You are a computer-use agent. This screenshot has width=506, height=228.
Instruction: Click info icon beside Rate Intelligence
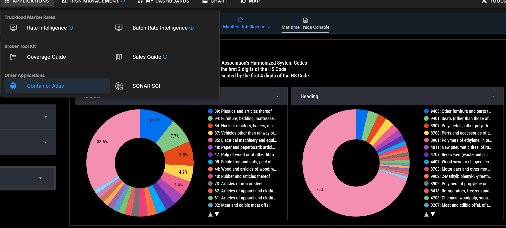pos(71,28)
